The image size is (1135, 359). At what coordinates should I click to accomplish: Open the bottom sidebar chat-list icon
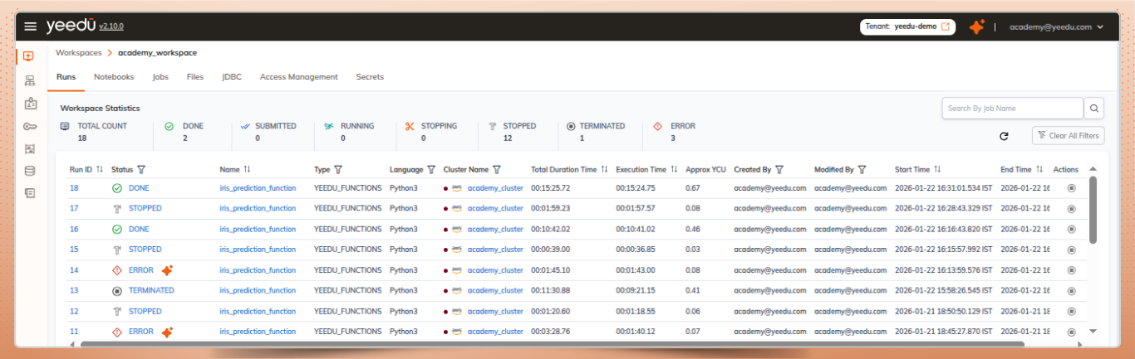coord(30,193)
